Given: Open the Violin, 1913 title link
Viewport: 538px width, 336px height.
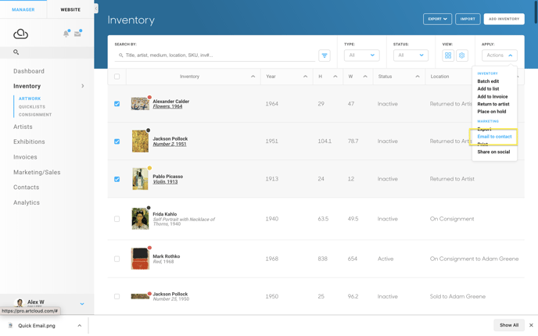Looking at the screenshot, I should (x=165, y=182).
